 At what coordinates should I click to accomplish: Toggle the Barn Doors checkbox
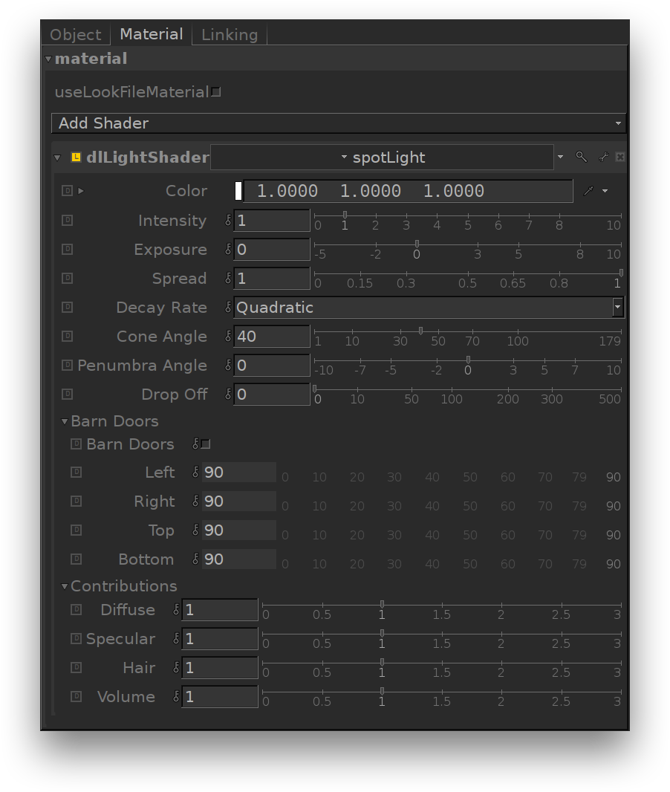click(x=206, y=444)
